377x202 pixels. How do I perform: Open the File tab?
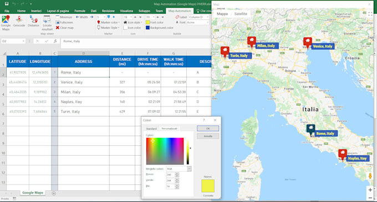point(7,11)
